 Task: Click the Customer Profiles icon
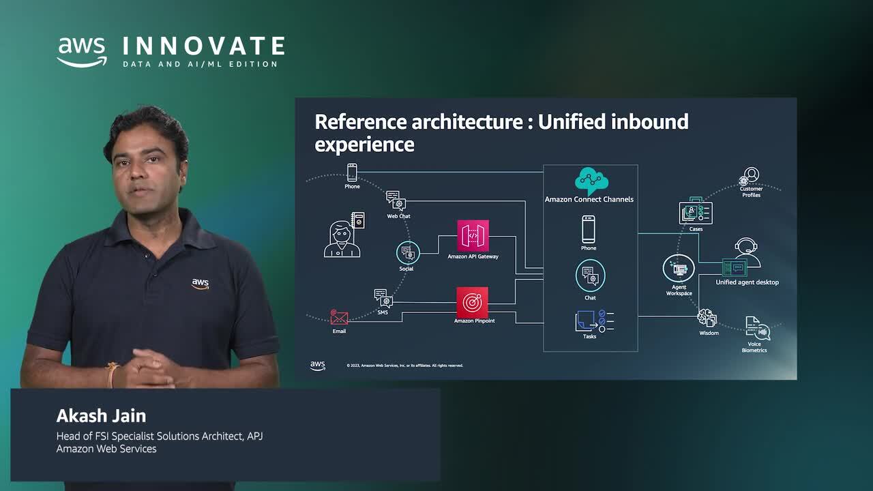click(750, 177)
